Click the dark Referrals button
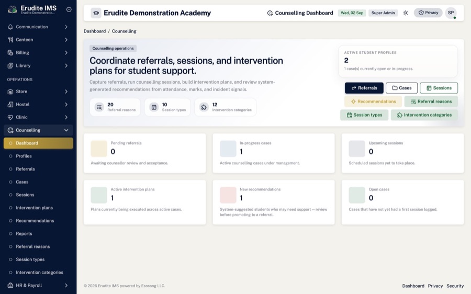 364,88
